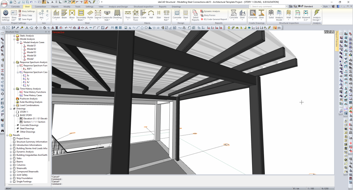This screenshot has width=353, height=190.
Task: Open the Structural Inspection tab
Action: coord(143,6)
